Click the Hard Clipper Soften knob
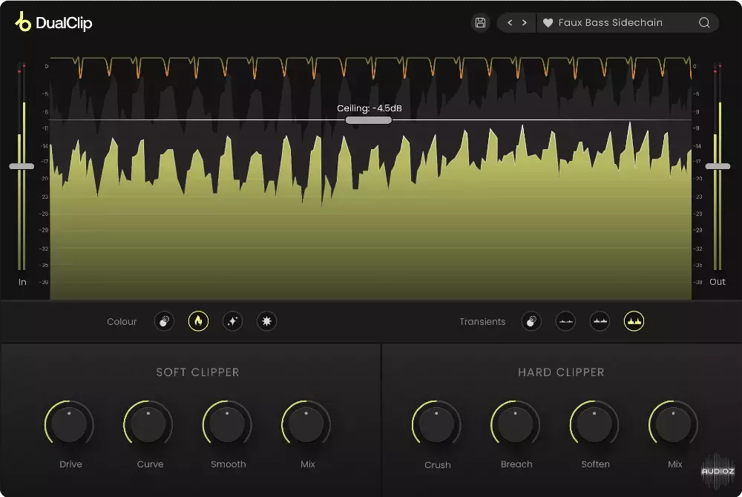Viewport: 742px width, 497px height. point(594,424)
